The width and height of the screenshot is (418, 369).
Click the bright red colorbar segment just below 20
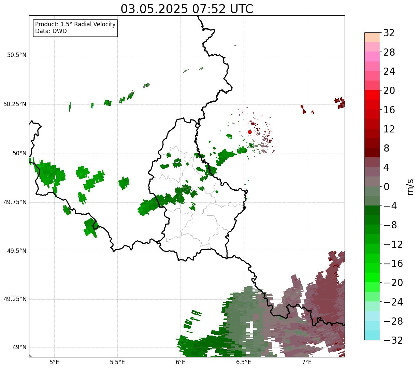[x=372, y=95]
